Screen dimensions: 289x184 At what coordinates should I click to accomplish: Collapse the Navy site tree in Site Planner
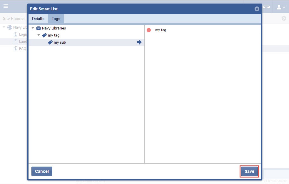(x=4, y=27)
